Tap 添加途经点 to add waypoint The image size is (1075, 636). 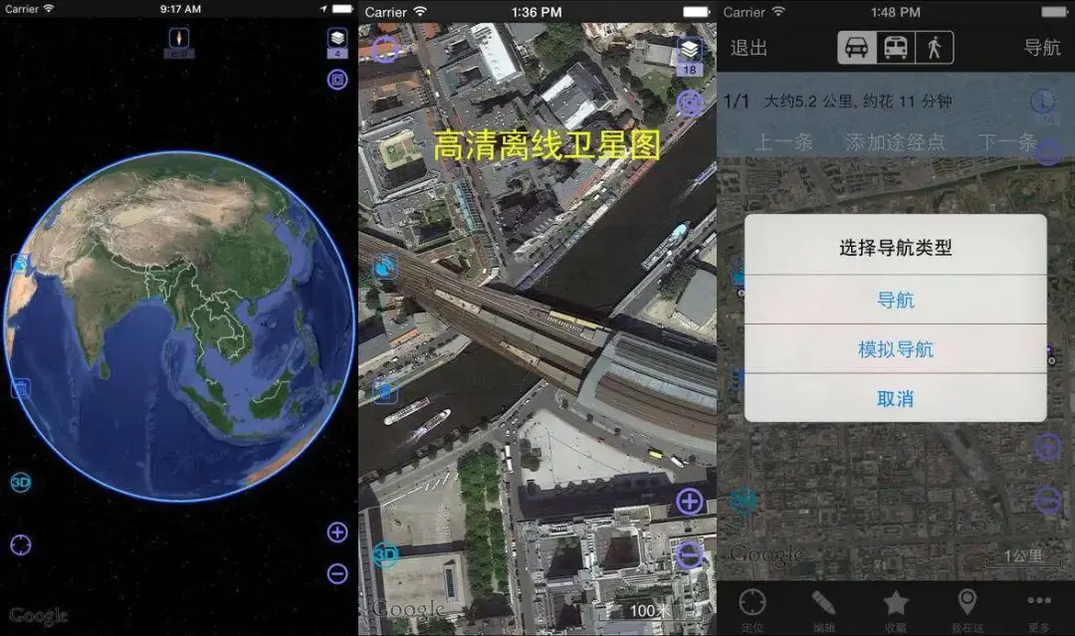895,142
